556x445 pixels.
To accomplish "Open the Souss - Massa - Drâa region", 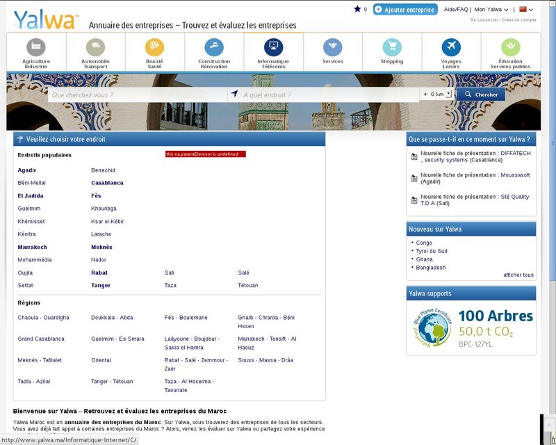I will (x=265, y=360).
